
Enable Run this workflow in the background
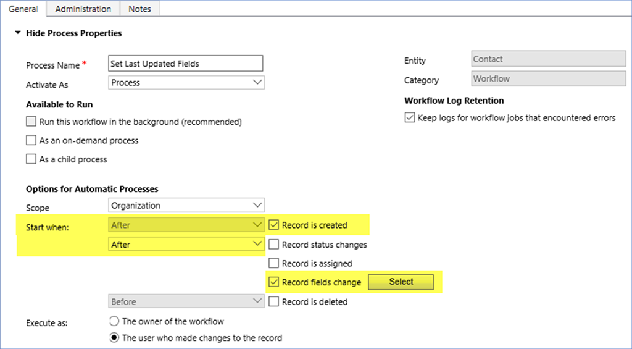click(x=31, y=122)
